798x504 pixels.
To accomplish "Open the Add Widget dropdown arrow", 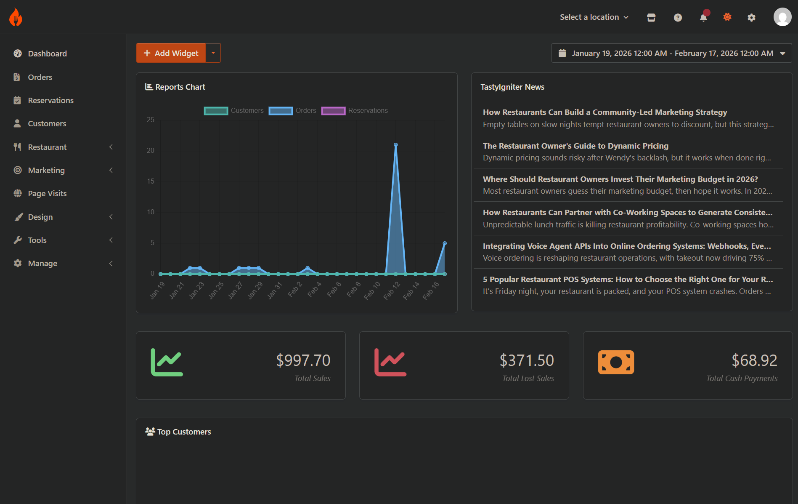I will 213,53.
